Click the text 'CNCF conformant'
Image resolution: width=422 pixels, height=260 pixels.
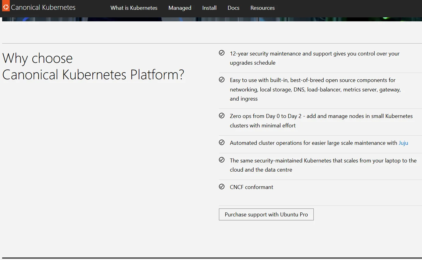252,187
